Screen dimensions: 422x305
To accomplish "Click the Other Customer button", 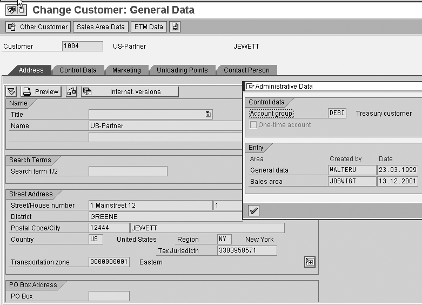I will pyautogui.click(x=38, y=27).
